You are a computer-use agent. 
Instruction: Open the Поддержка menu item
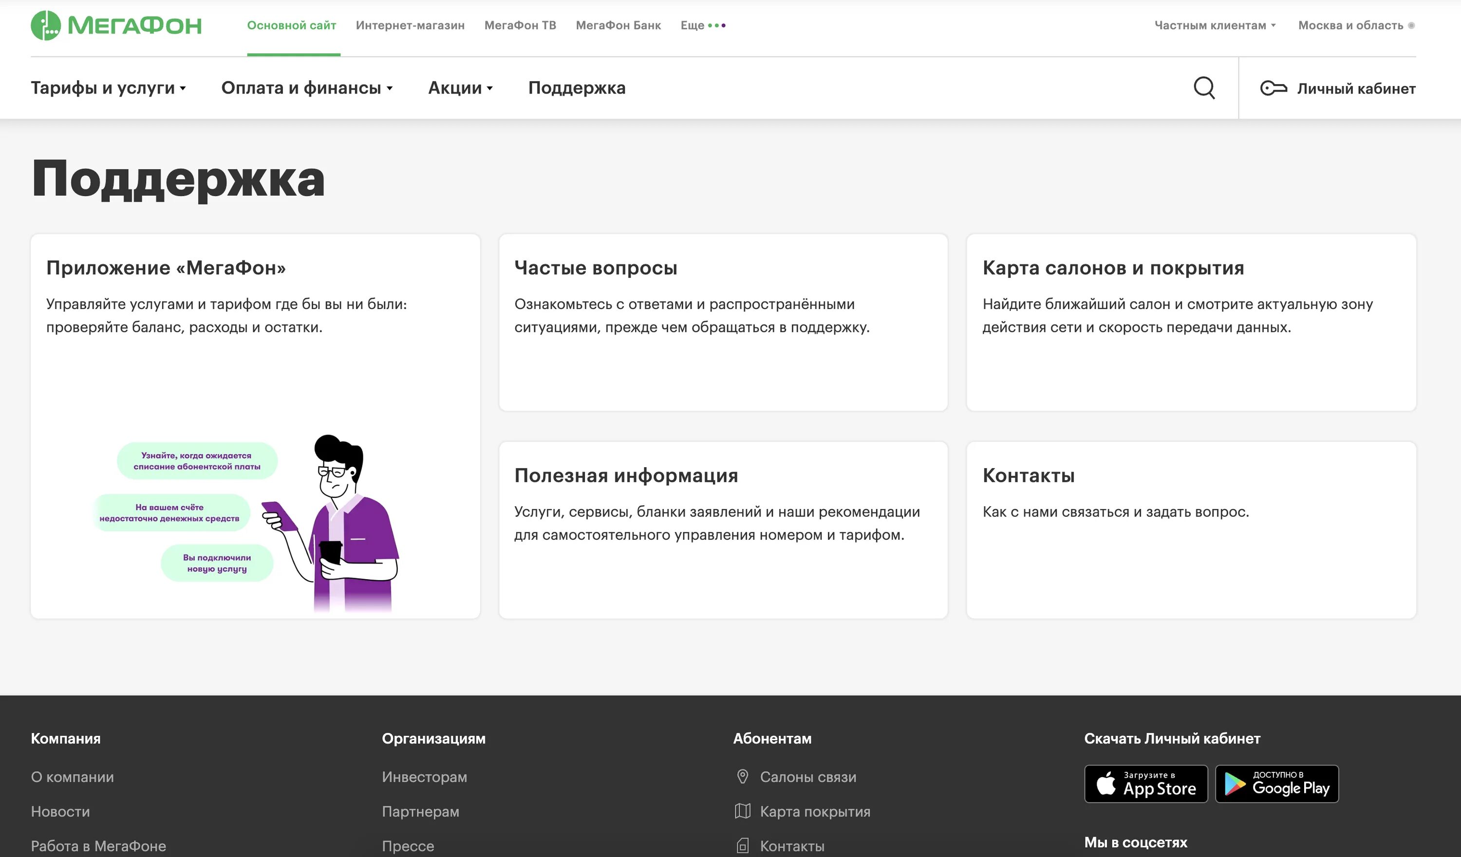(577, 88)
